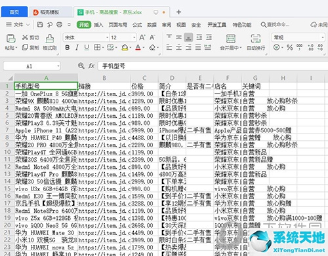Screen dimensions: 328x256
Task: Click the currency format icon
Action: click(x=277, y=47)
